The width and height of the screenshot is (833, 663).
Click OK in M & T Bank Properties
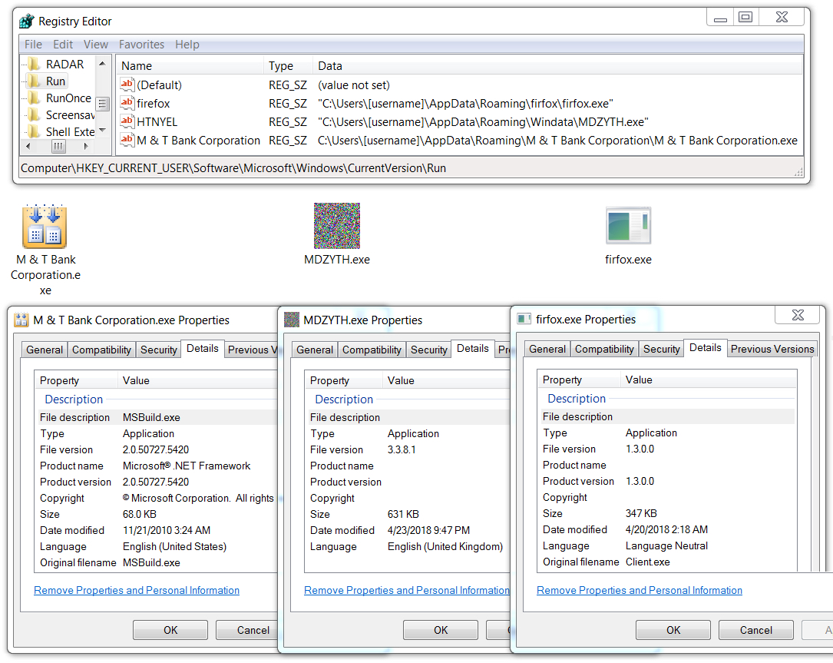tap(170, 630)
